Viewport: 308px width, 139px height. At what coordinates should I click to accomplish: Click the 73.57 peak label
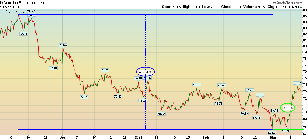point(196,84)
